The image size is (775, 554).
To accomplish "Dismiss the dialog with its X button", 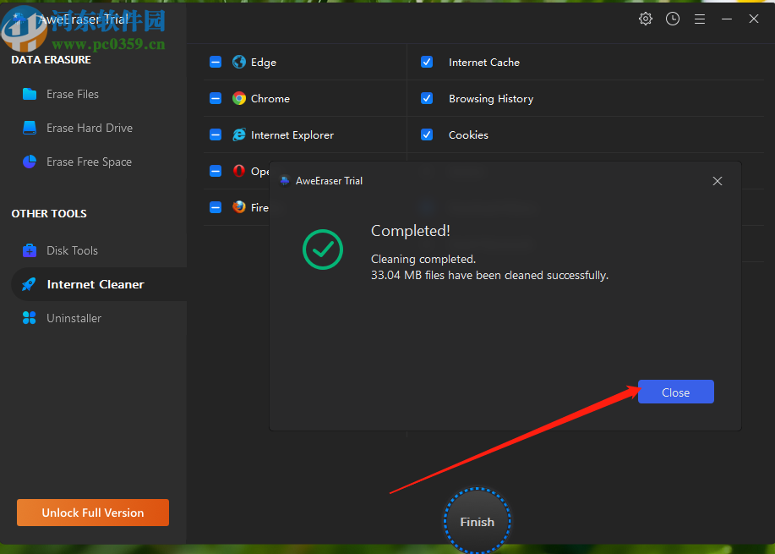I will [718, 181].
